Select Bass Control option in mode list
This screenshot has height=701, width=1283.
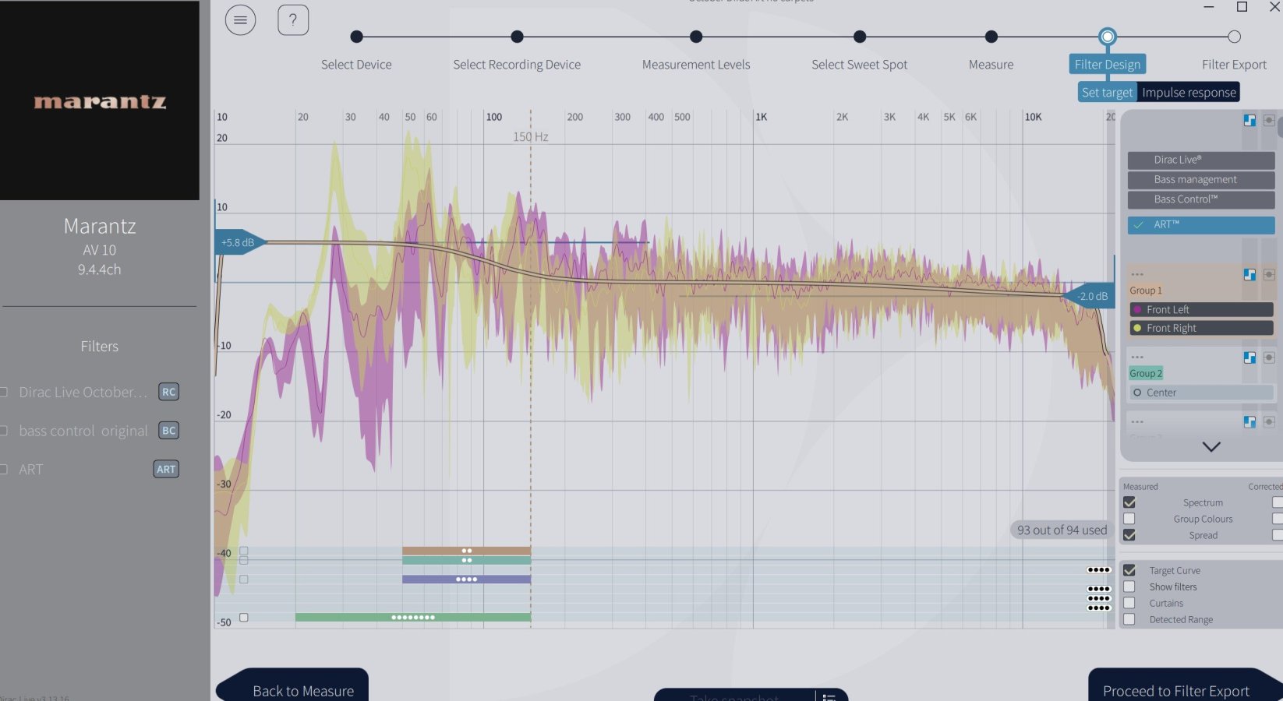(1200, 199)
